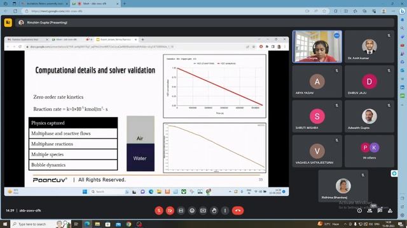Open the weather widget showing Haze
The height and width of the screenshot is (228, 407).
click(328, 224)
